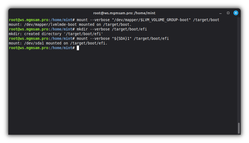Click the vertical scrollbar thumb
Image resolution: width=249 pixels, height=143 pixels.
click(x=239, y=128)
